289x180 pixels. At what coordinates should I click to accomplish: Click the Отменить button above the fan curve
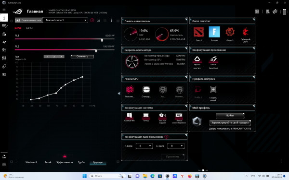coord(82,56)
